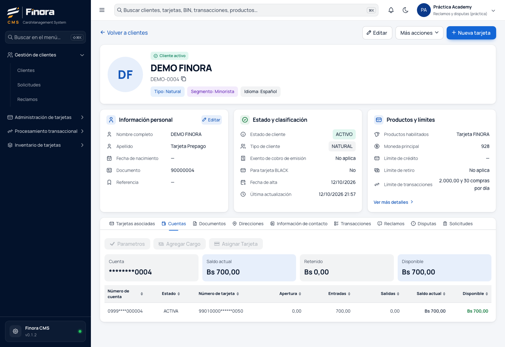Open the Tarjetas asociadas tab
The image size is (505, 347).
(x=132, y=224)
